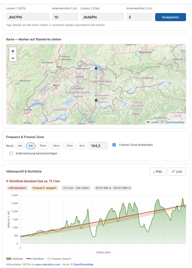Screen dimensions: 192x268
Task: Open the open-elevation.com link
Action: point(47,265)
